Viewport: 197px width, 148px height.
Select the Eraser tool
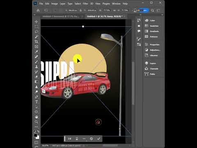click(36, 77)
